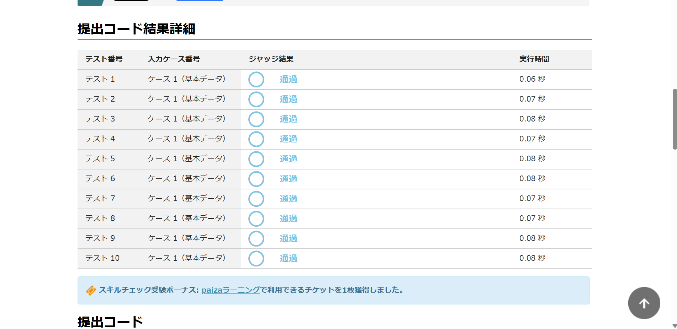
Task: Open the 通過 link for テスト 4
Action: (288, 139)
